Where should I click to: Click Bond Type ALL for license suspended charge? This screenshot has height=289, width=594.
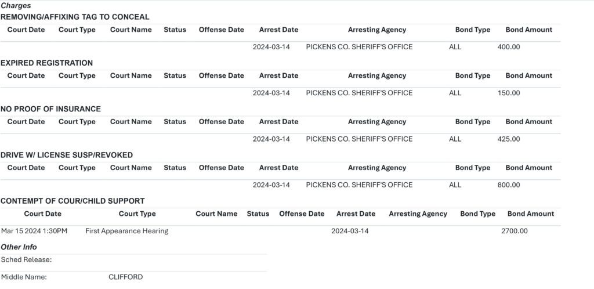coord(455,185)
